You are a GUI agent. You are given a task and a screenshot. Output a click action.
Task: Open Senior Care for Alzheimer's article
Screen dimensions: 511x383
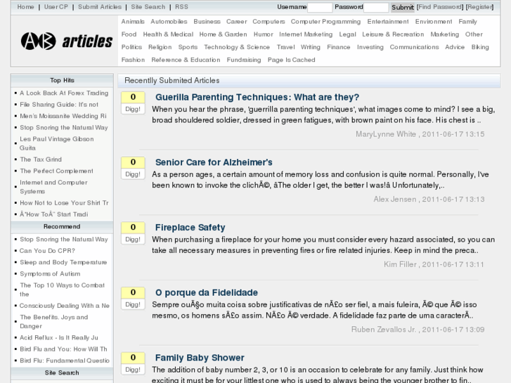pyautogui.click(x=214, y=162)
